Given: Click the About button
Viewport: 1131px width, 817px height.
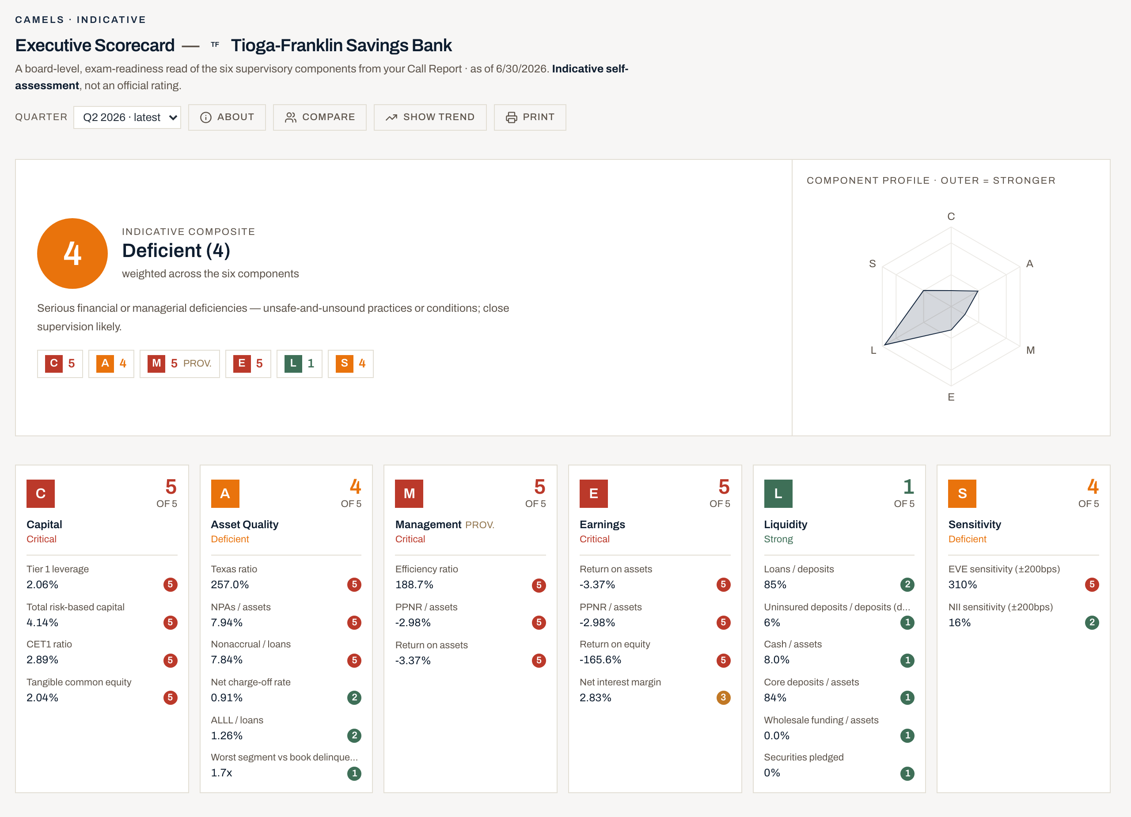Looking at the screenshot, I should (227, 117).
